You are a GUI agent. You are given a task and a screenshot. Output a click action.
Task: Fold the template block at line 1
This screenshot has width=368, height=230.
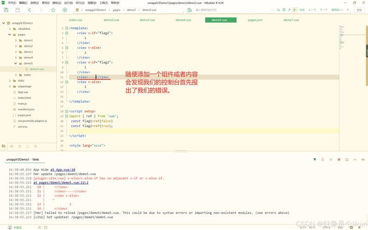(x=67, y=28)
